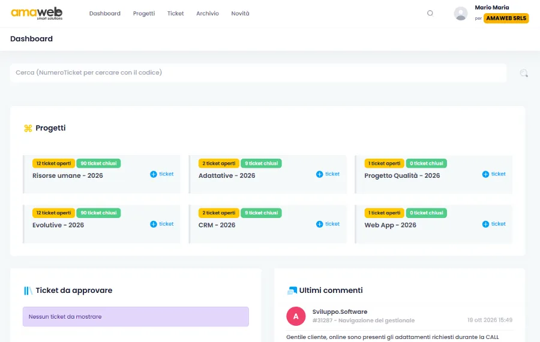Click the Progetti section heading text
The image size is (540, 342).
coord(50,128)
